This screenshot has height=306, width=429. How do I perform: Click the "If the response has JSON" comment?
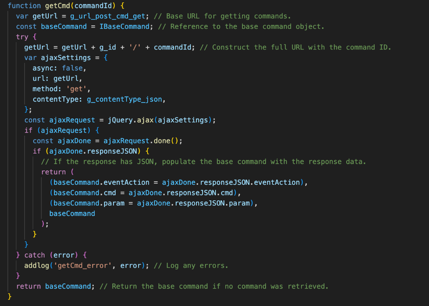[204, 162]
